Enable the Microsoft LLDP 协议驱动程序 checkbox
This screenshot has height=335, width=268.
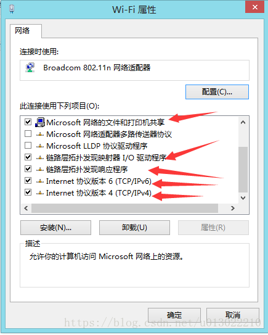28,146
